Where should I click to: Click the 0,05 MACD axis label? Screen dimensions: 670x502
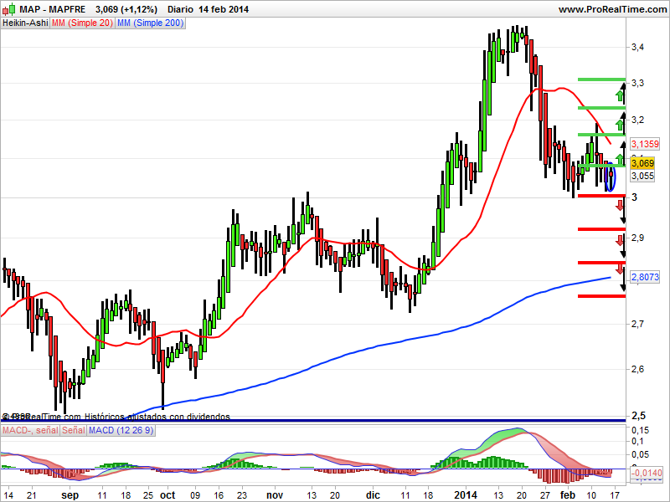(x=640, y=454)
